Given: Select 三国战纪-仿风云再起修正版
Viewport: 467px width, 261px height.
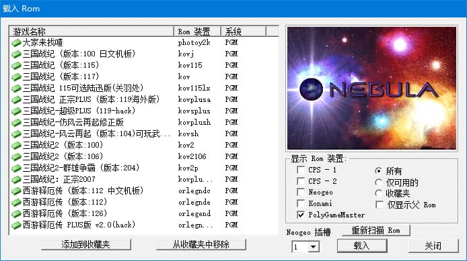Looking at the screenshot, I should point(73,122).
